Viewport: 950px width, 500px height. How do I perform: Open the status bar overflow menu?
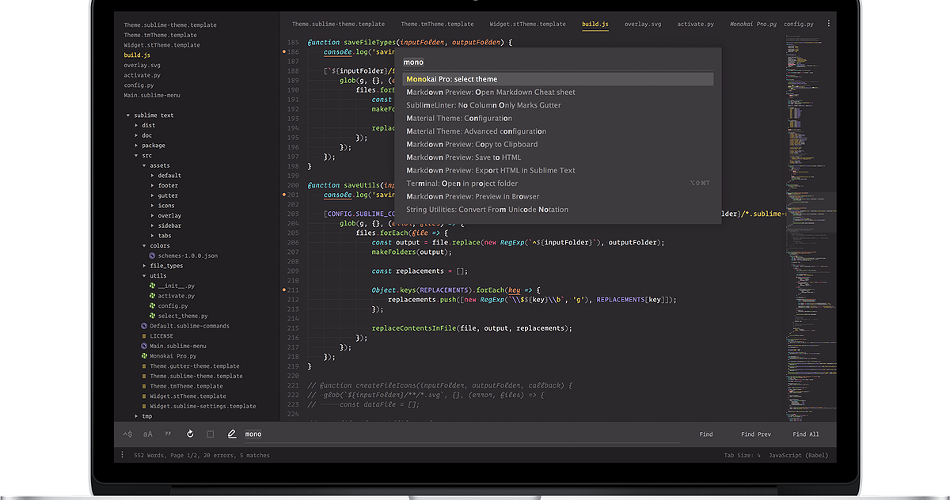tap(122, 455)
